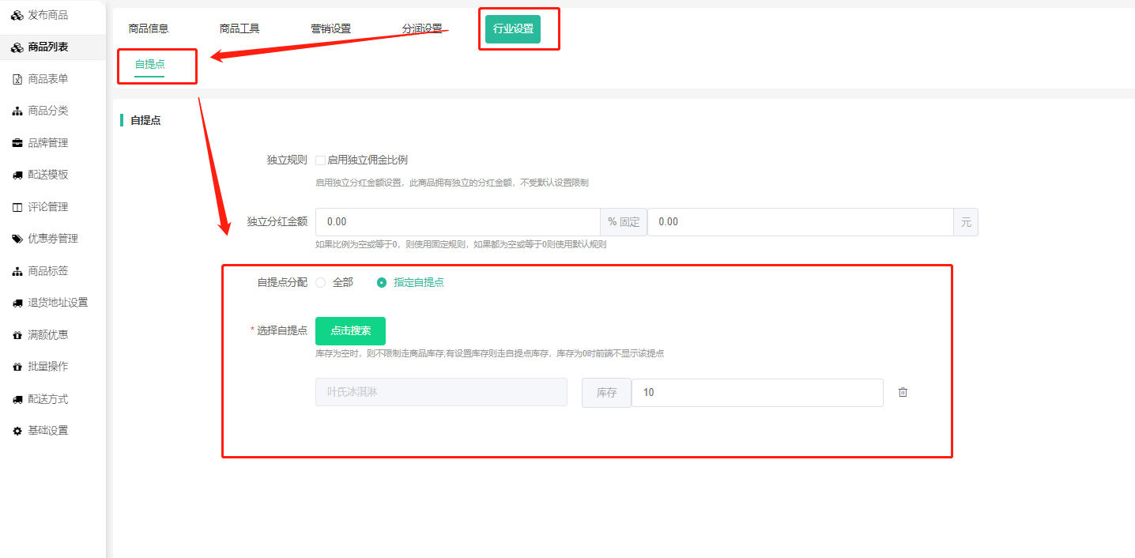This screenshot has height=558, width=1135.
Task: Select the 指定自提点 radio option
Action: [x=382, y=282]
